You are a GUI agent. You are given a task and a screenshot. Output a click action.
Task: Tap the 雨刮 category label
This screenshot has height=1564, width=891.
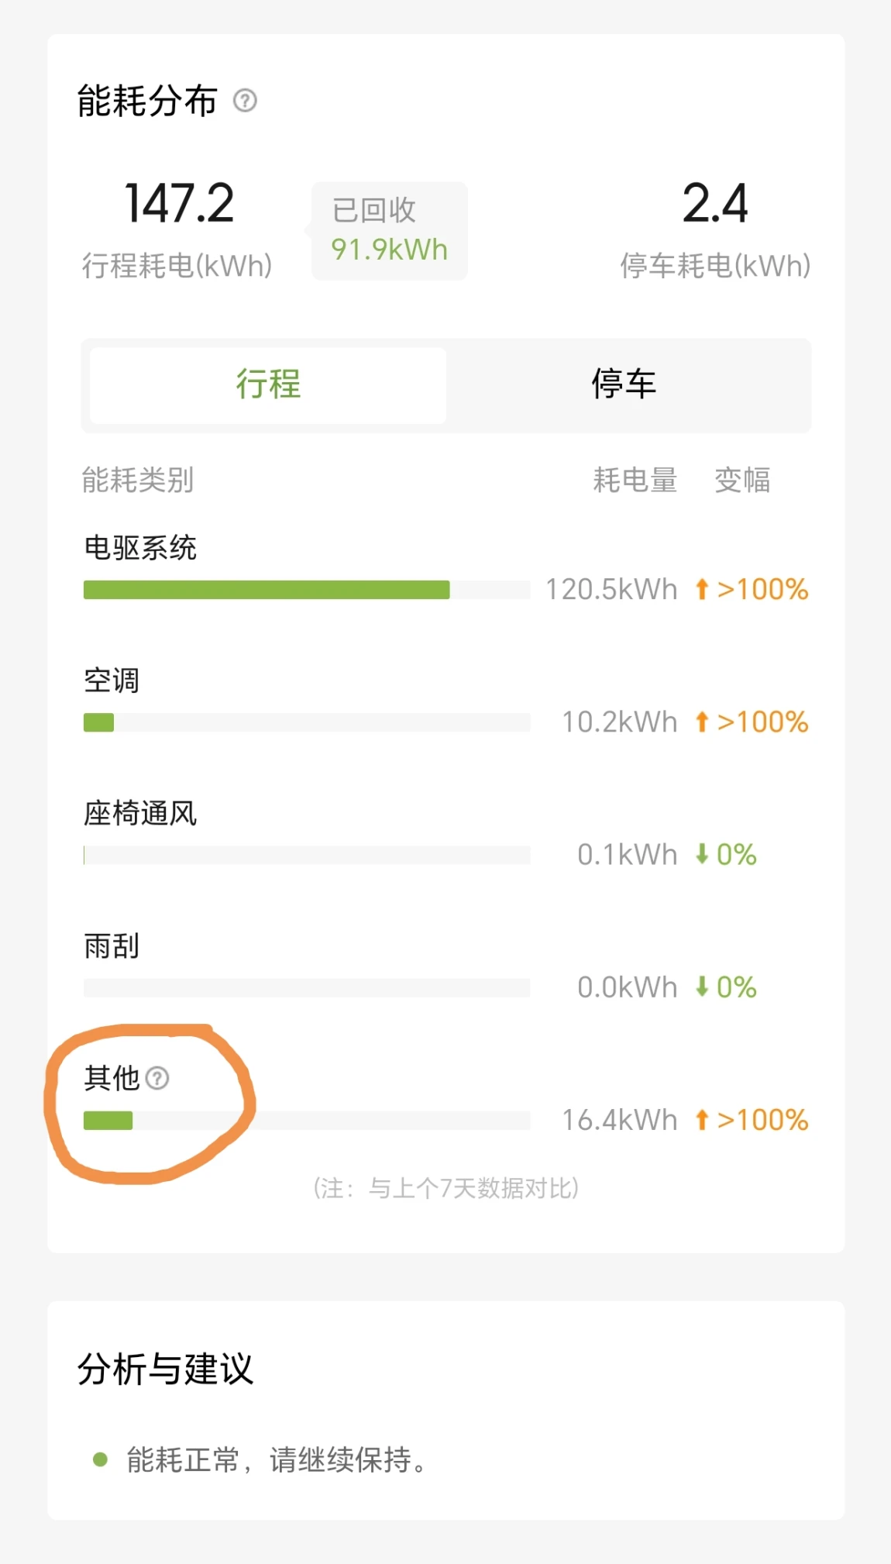pyautogui.click(x=112, y=946)
